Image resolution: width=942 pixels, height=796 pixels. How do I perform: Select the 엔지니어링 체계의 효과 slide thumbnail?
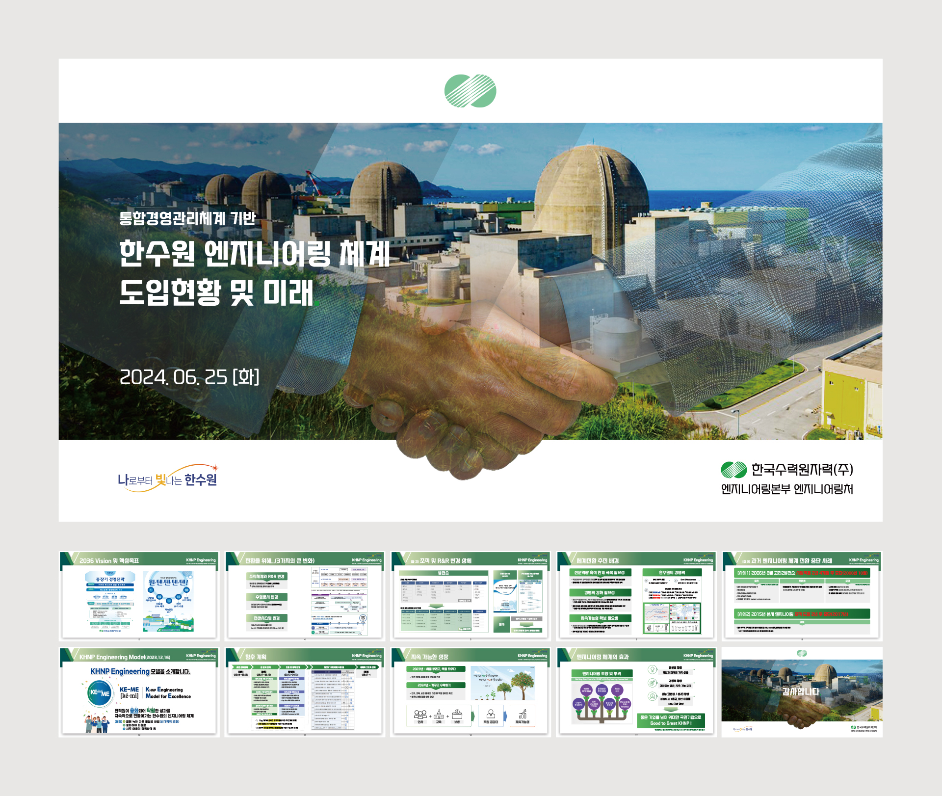coord(636,692)
